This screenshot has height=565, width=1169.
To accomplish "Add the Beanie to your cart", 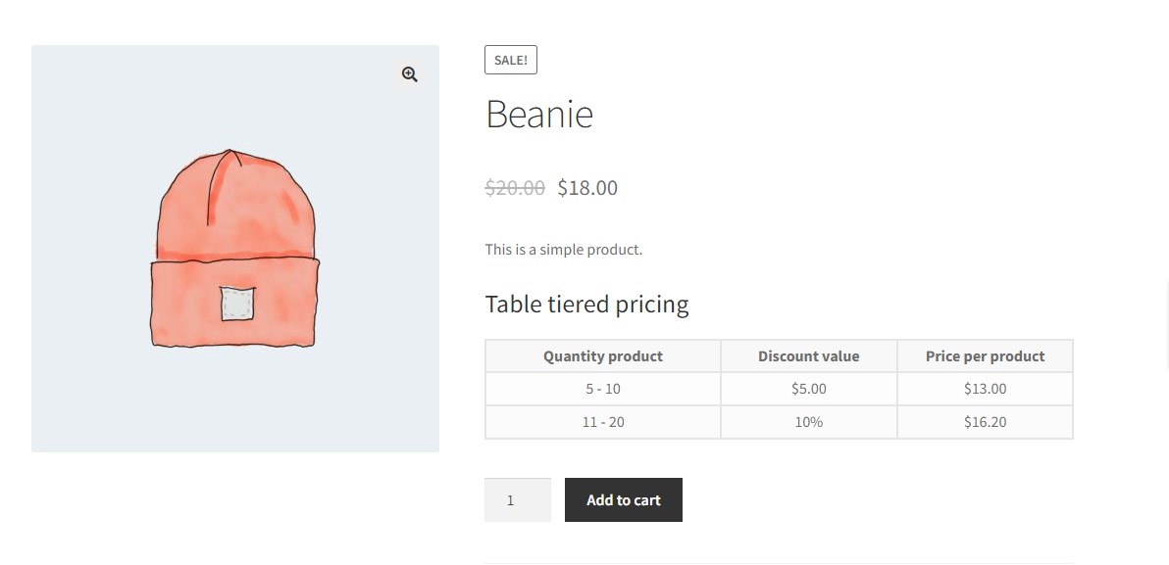I will coord(623,499).
